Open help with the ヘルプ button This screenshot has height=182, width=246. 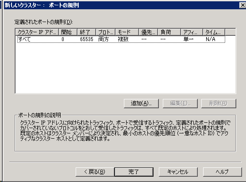pos(222,172)
